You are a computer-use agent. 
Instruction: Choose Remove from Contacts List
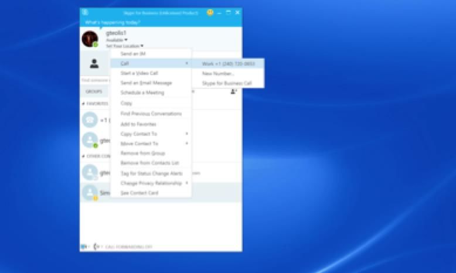coord(151,163)
